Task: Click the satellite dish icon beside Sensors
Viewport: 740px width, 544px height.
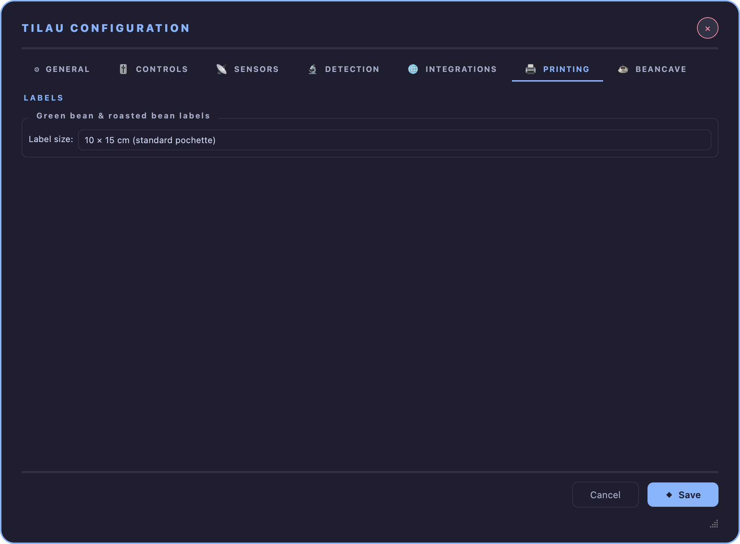Action: pos(222,69)
